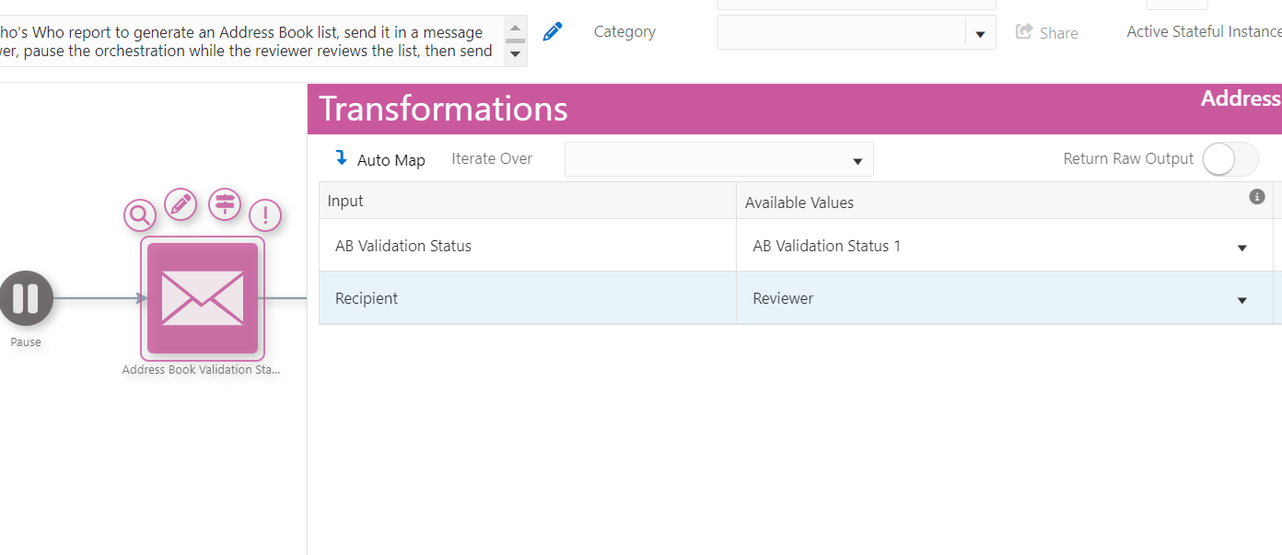Select the Pause step icon

pos(26,298)
